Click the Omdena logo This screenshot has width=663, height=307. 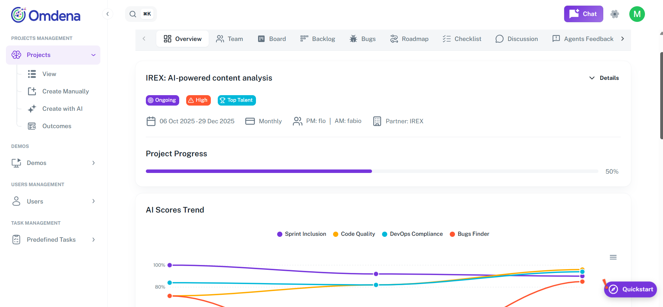(46, 15)
